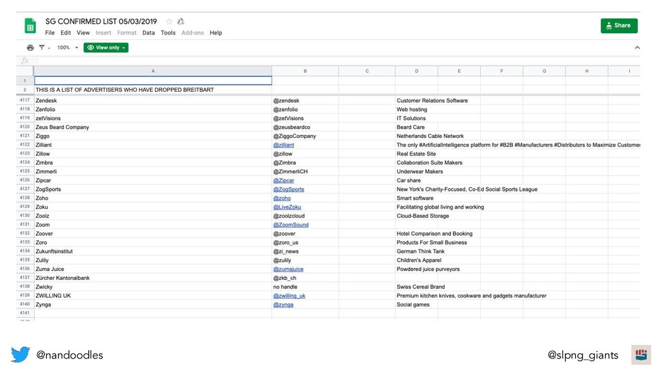The width and height of the screenshot is (659, 370).
Task: Open the greyed Add-ons menu
Action: pos(192,33)
